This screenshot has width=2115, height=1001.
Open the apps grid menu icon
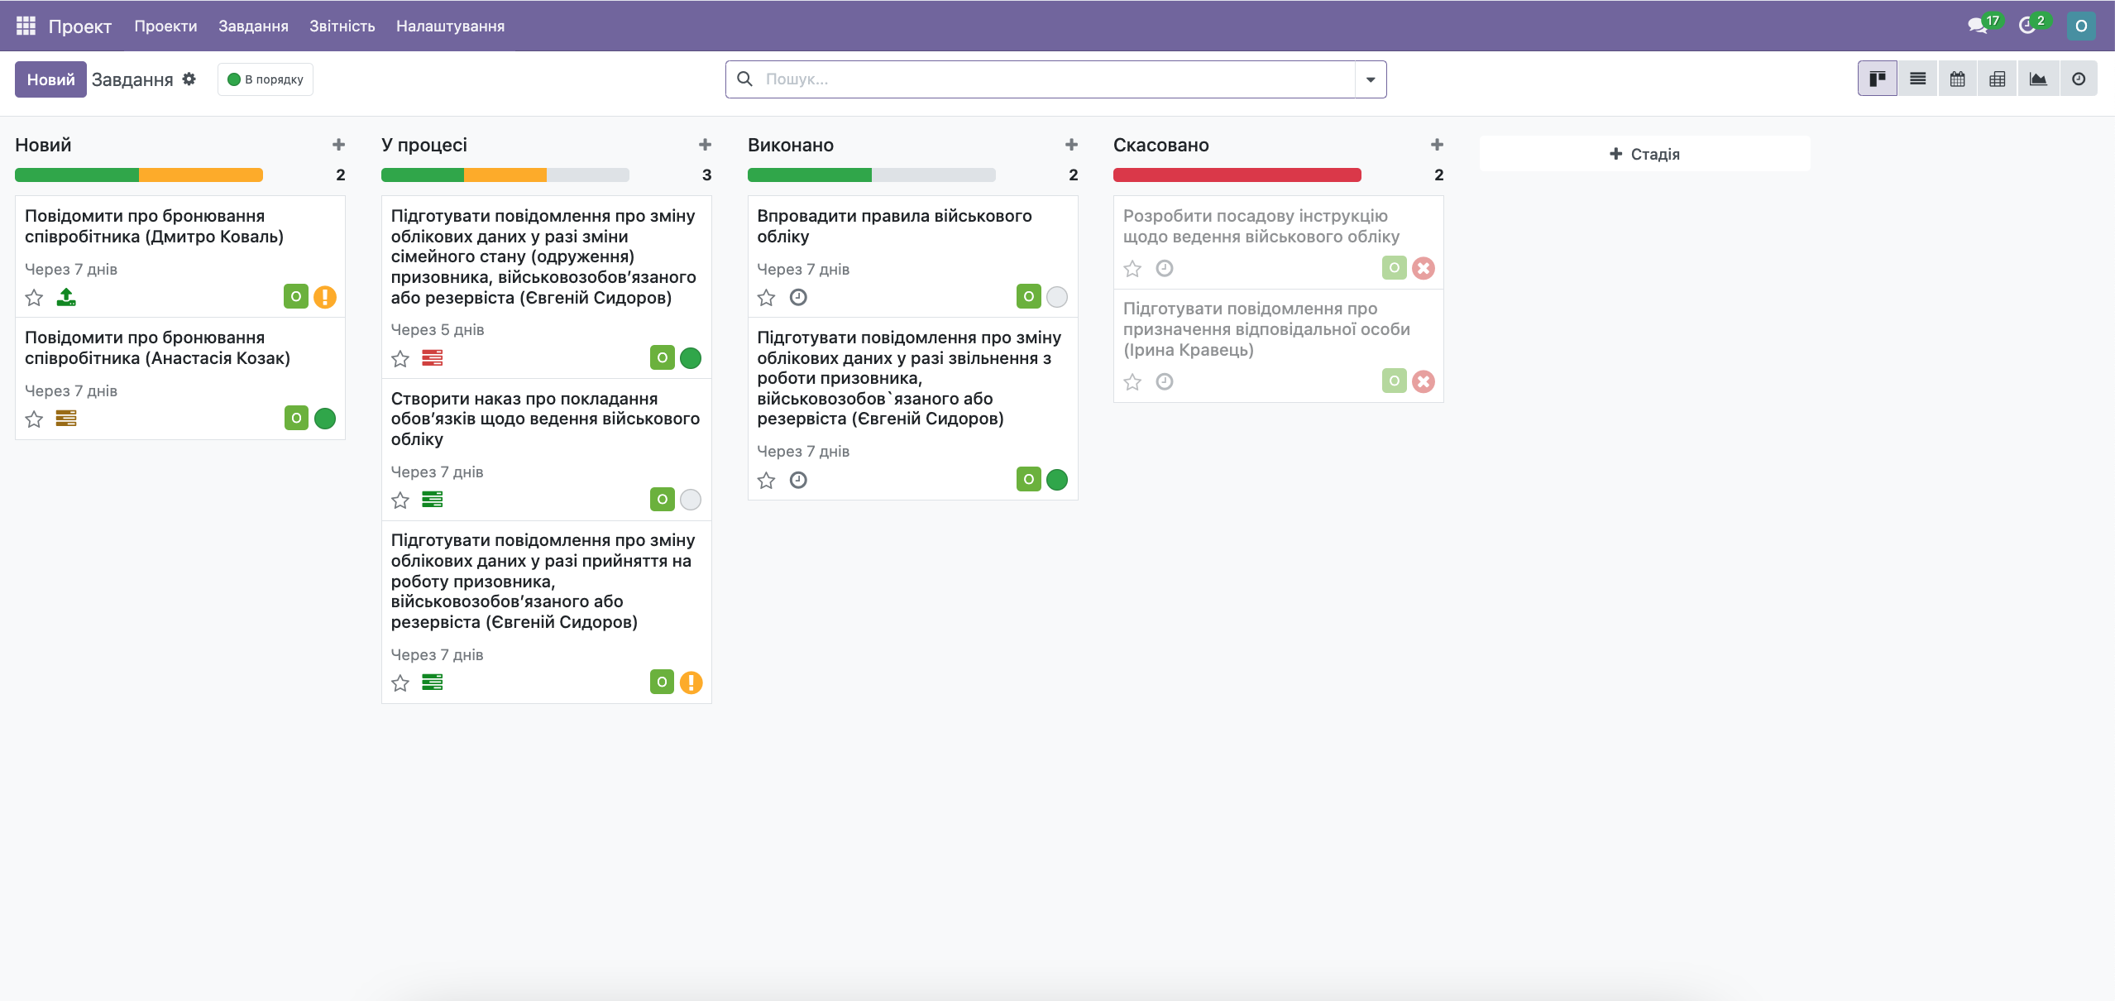26,26
